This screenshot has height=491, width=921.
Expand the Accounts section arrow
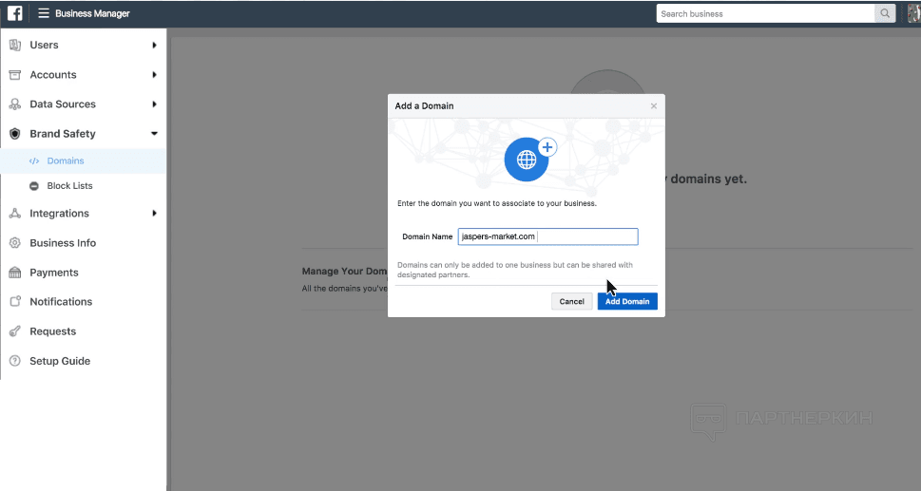tap(155, 74)
